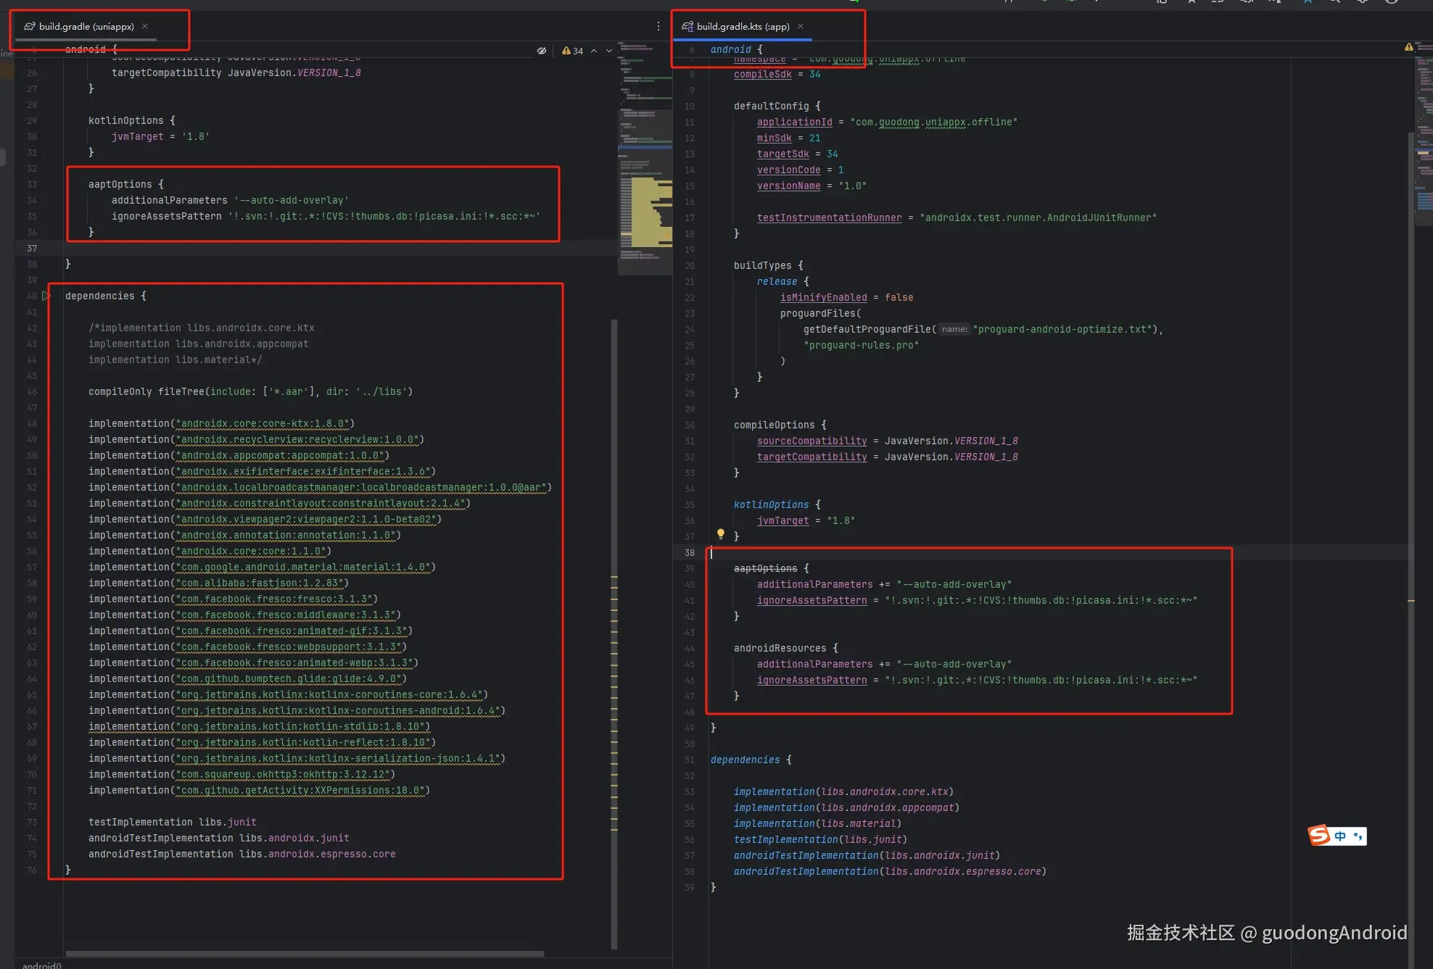This screenshot has width=1433, height=969.
Task: Open the three-dot options icon on tab bar
Action: [658, 25]
